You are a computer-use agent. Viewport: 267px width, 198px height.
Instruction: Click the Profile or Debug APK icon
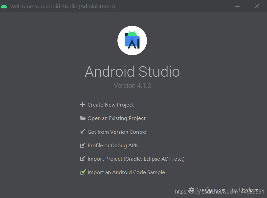(83, 145)
